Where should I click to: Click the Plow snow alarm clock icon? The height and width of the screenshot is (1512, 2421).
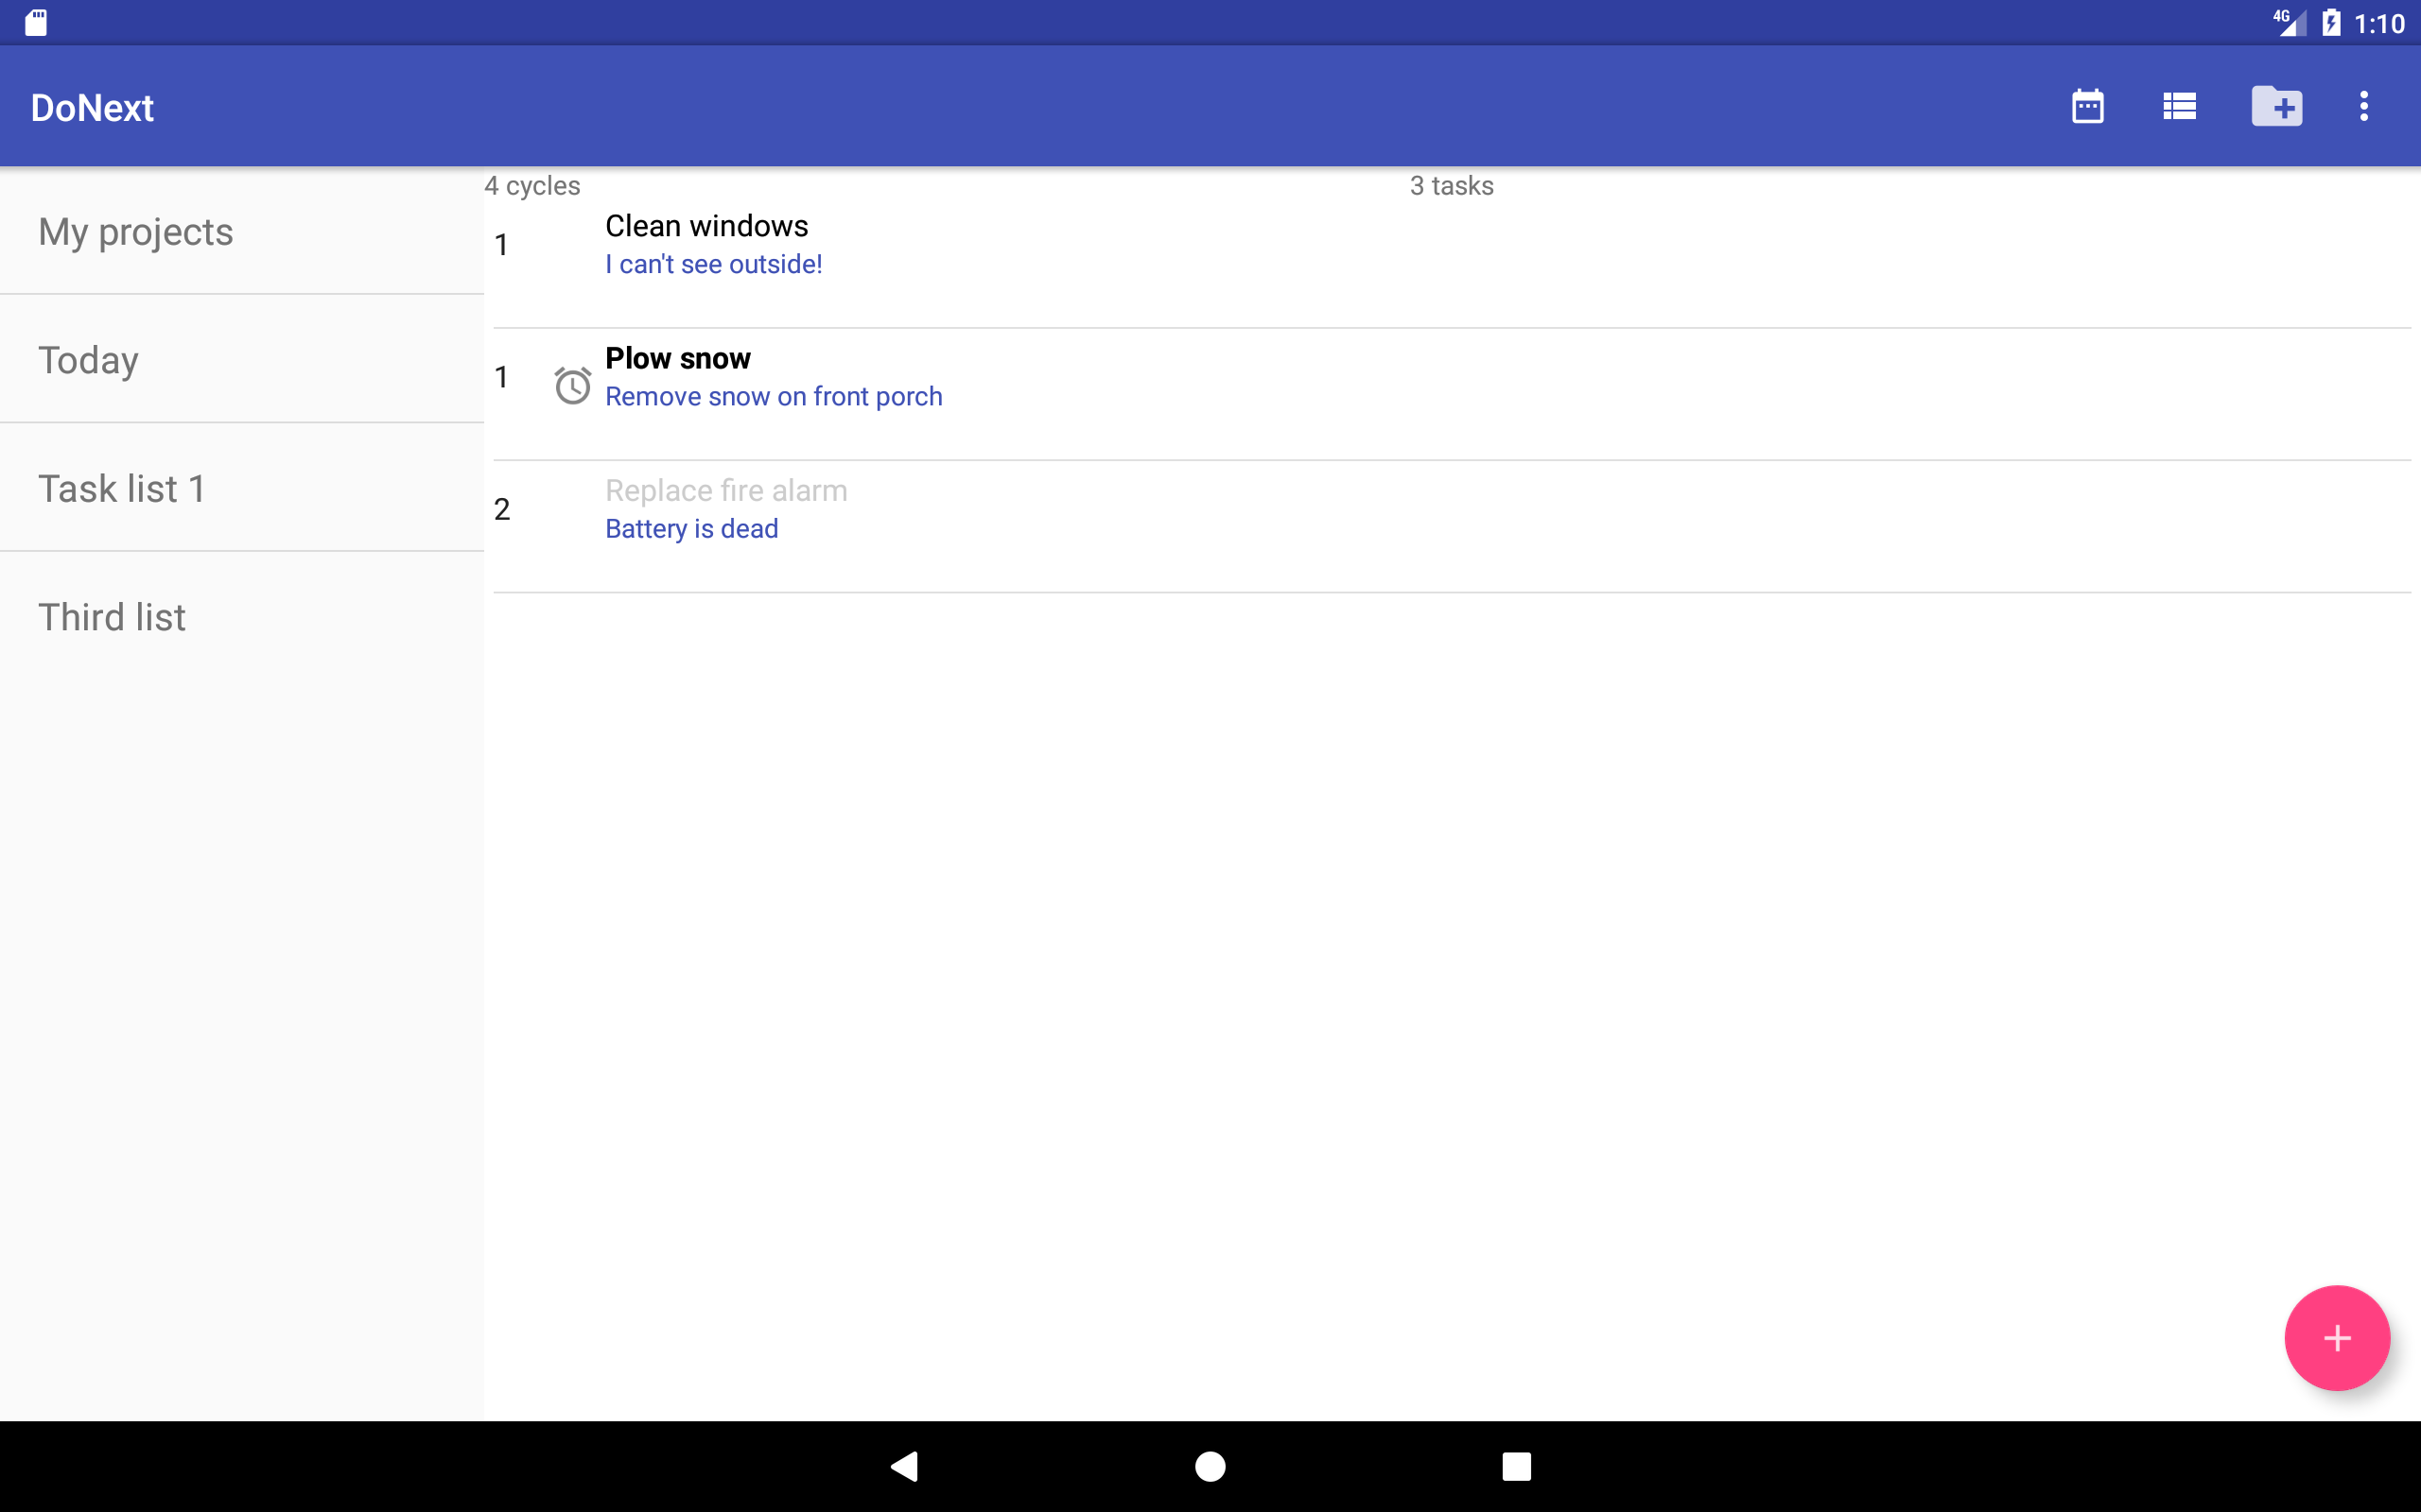click(572, 385)
